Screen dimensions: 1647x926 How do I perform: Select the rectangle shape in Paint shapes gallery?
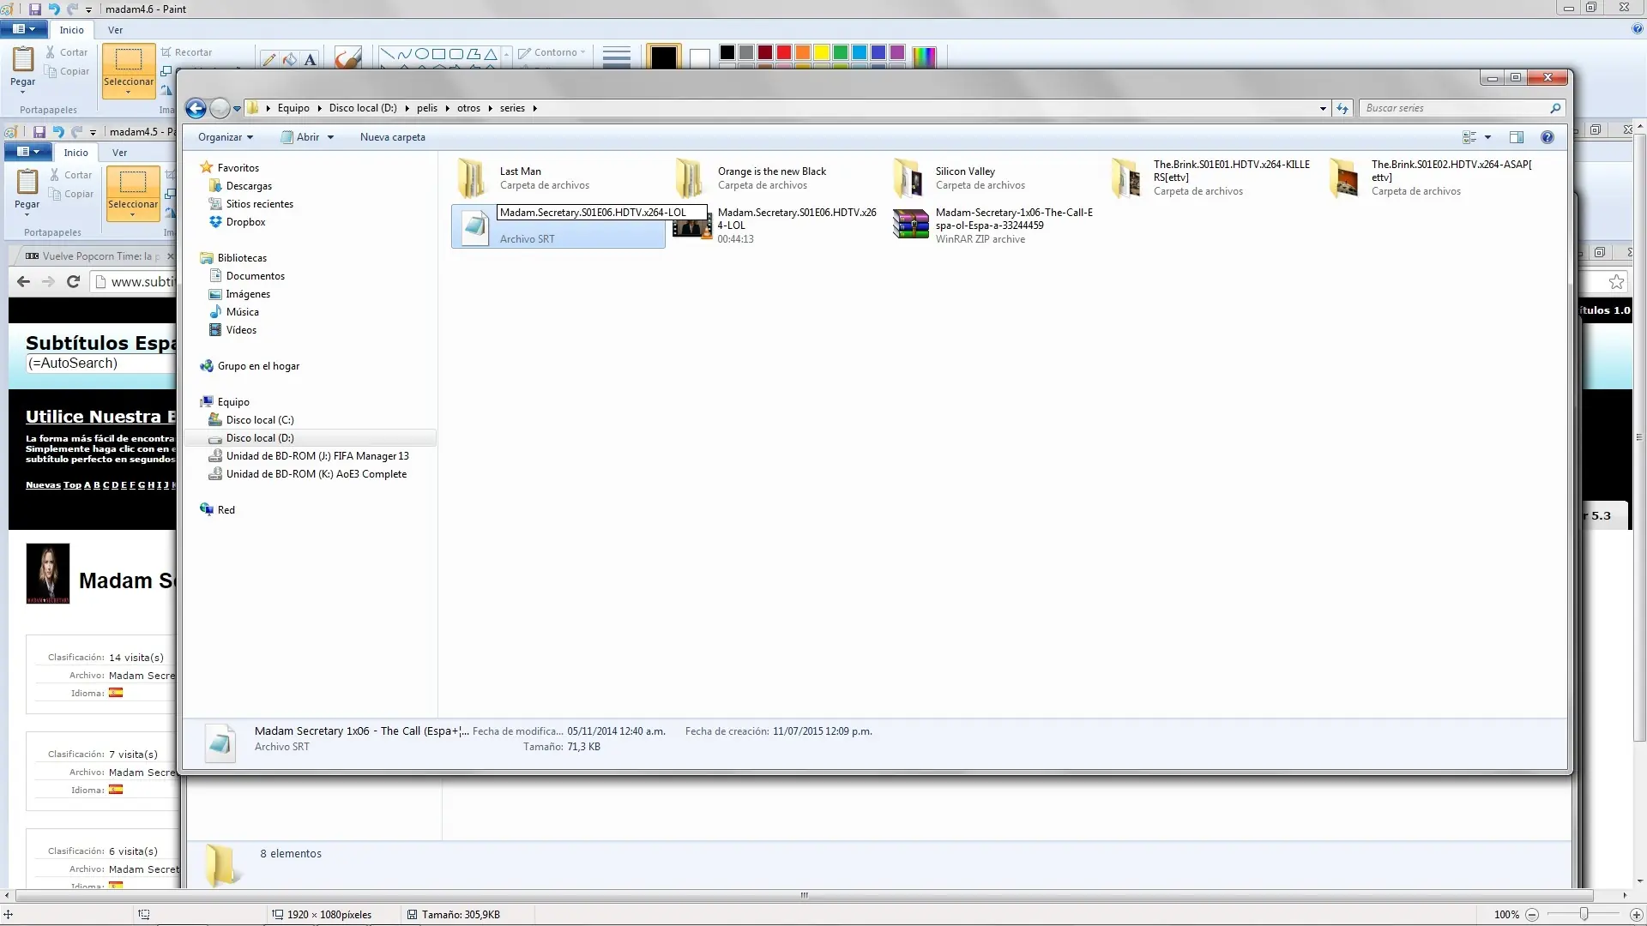[439, 54]
